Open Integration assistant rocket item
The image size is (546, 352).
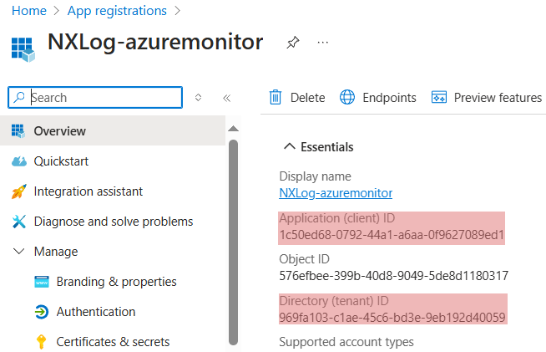coord(88,191)
